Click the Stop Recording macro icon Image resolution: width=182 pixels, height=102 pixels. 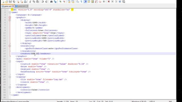coord(113,2)
